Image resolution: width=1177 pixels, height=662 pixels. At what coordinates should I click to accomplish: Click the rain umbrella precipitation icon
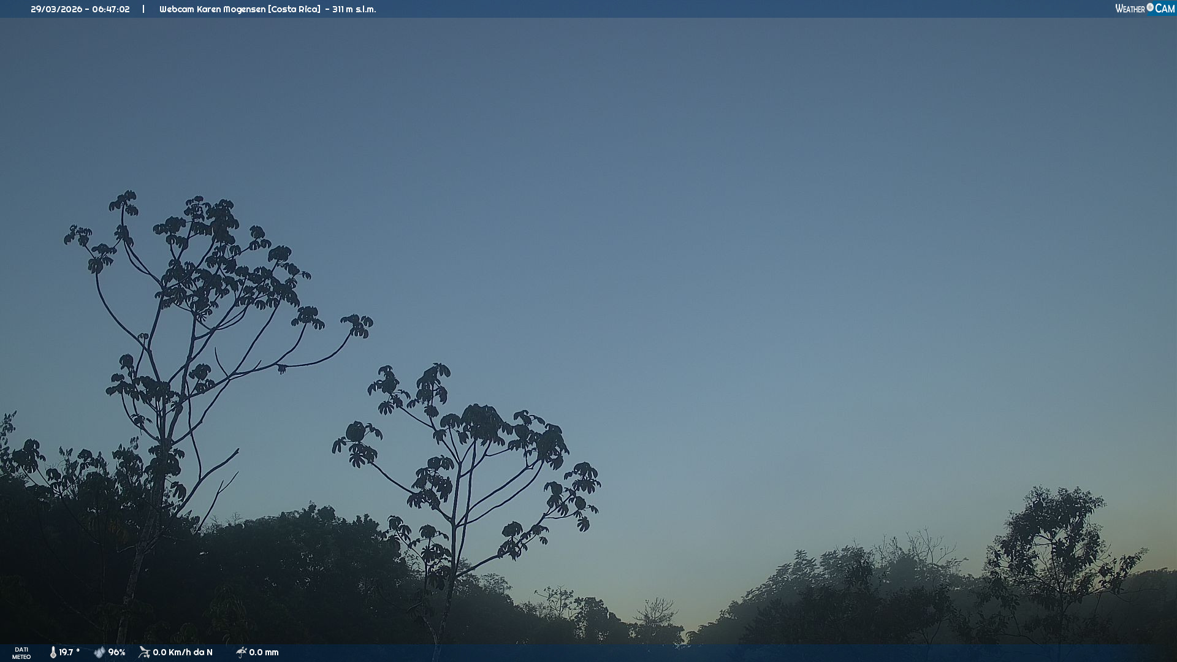click(x=241, y=652)
